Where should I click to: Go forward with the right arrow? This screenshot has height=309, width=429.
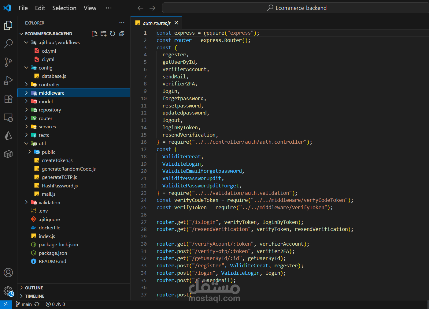click(152, 8)
